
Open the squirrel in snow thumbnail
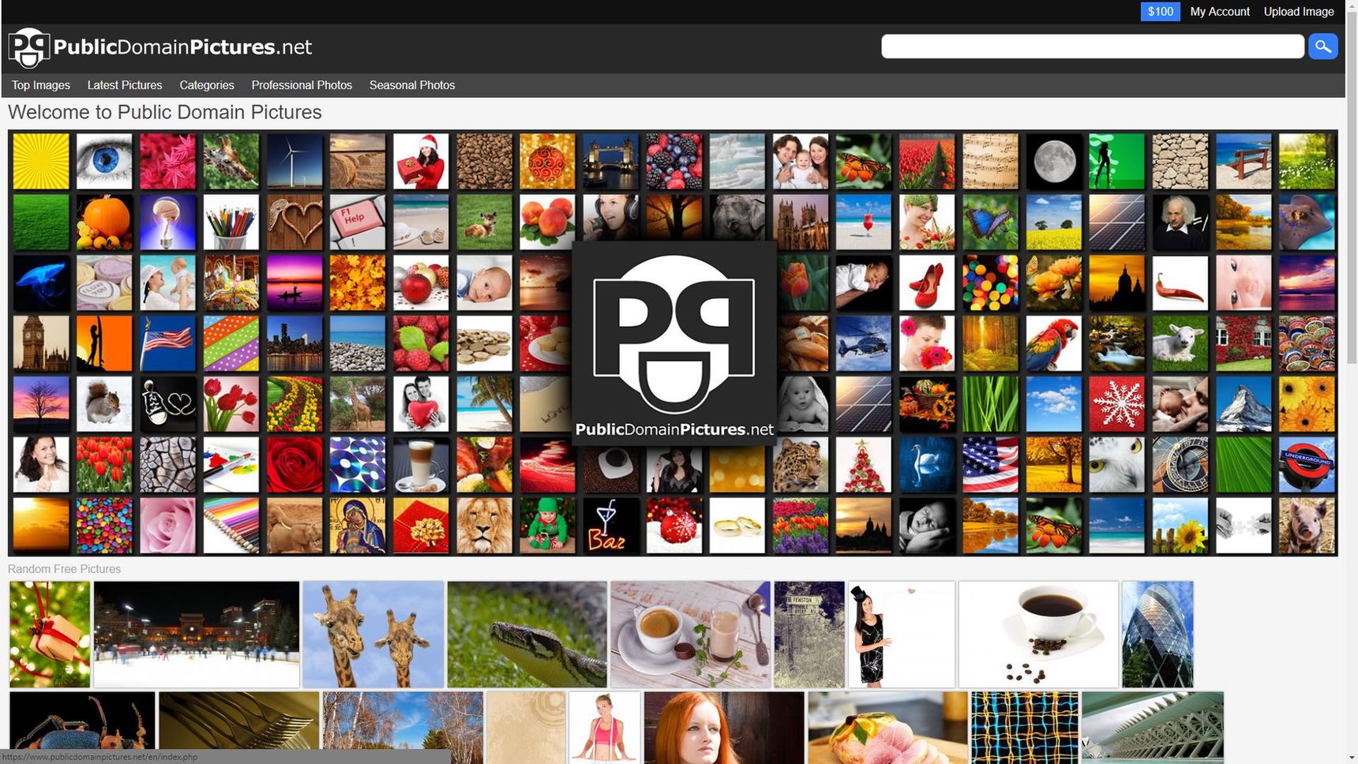[104, 404]
